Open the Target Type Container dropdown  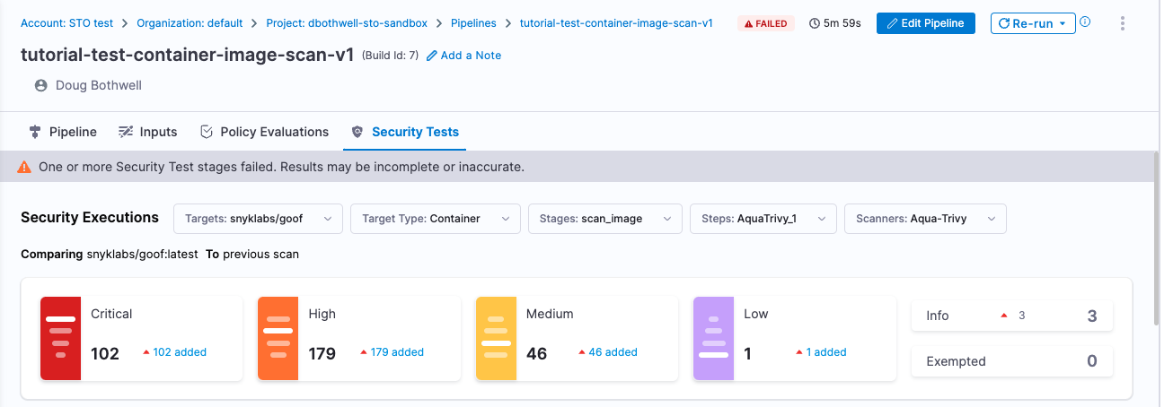[435, 219]
